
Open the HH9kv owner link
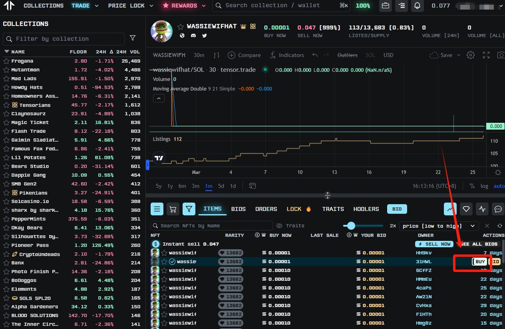click(423, 253)
